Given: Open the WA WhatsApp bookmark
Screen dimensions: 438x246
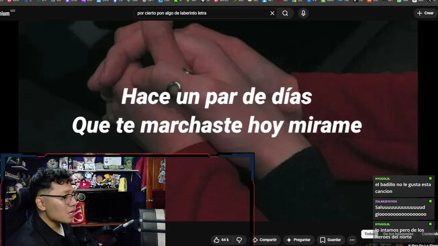Looking at the screenshot, I should [403, 1].
